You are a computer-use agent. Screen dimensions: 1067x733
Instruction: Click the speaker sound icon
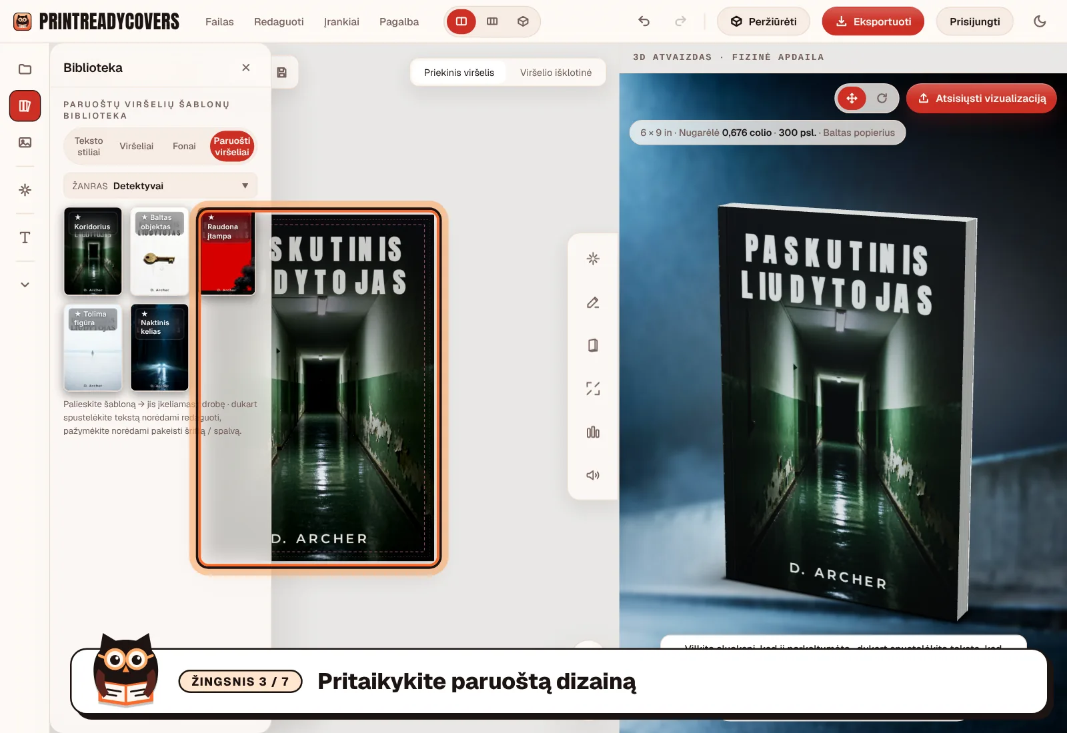tap(593, 475)
